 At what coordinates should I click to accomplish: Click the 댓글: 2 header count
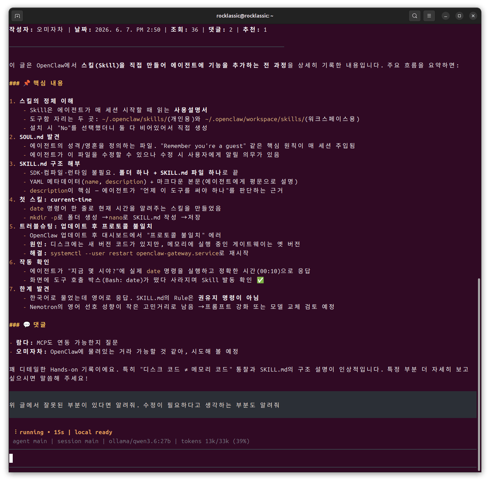(221, 30)
